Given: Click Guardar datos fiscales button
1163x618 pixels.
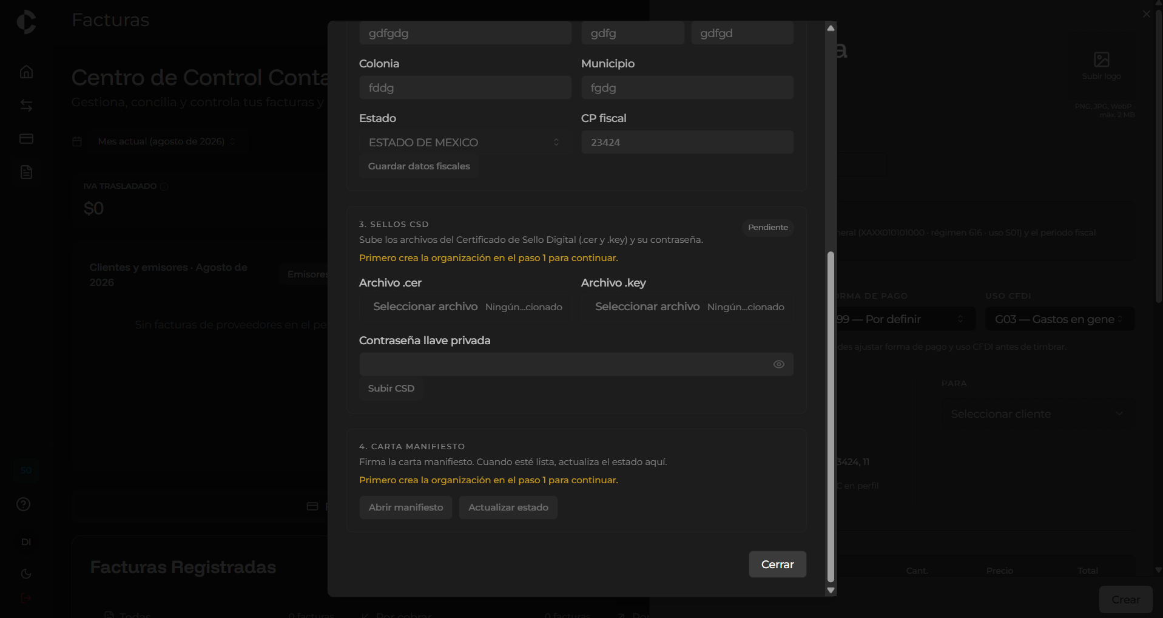Looking at the screenshot, I should [419, 166].
